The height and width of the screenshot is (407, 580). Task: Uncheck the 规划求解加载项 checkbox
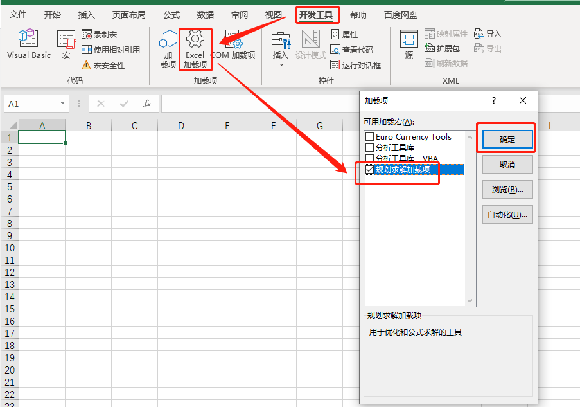369,169
